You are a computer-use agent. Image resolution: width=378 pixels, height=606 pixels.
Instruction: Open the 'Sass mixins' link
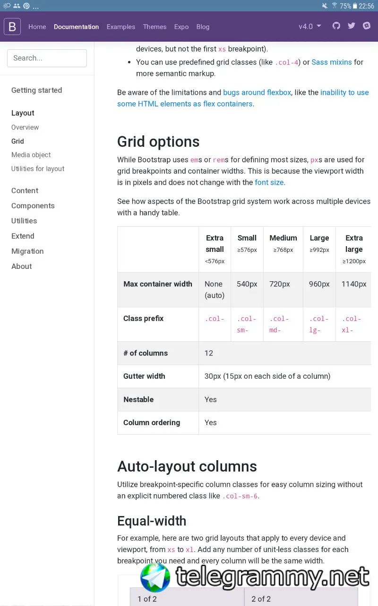(x=331, y=62)
